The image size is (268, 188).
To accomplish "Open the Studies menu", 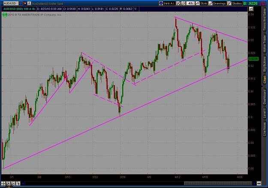I will click(235, 3).
